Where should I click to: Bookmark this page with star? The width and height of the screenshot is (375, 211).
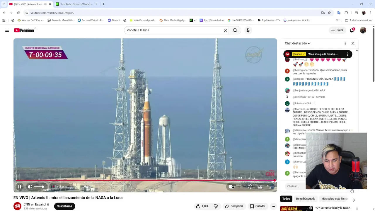pos(329,13)
